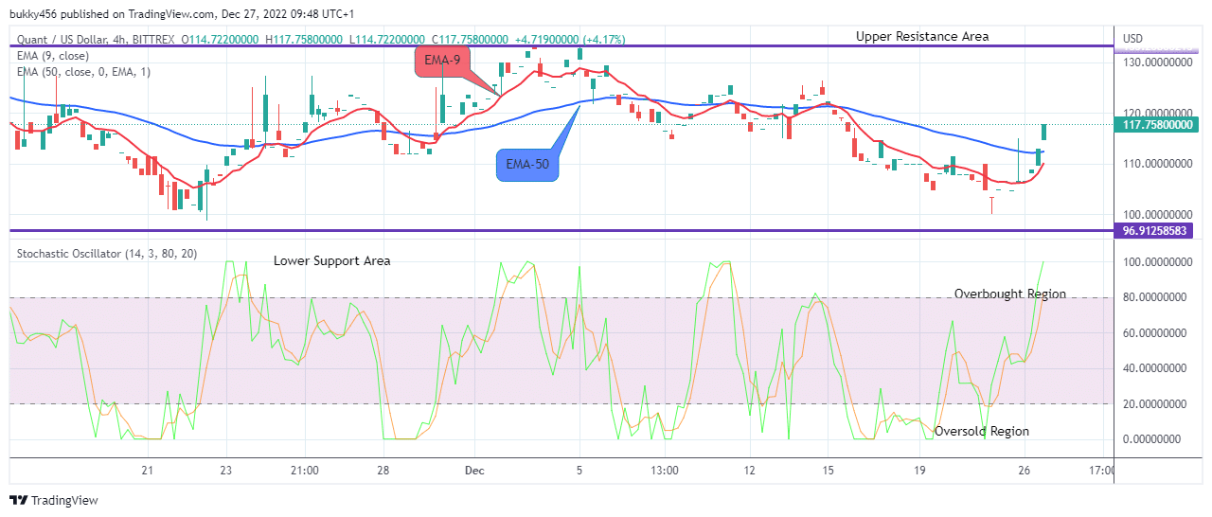Select the 'Lower Support Area' text label

[332, 260]
